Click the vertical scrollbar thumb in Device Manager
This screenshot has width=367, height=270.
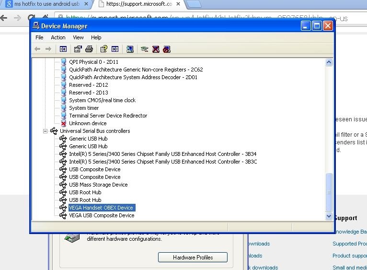point(329,192)
